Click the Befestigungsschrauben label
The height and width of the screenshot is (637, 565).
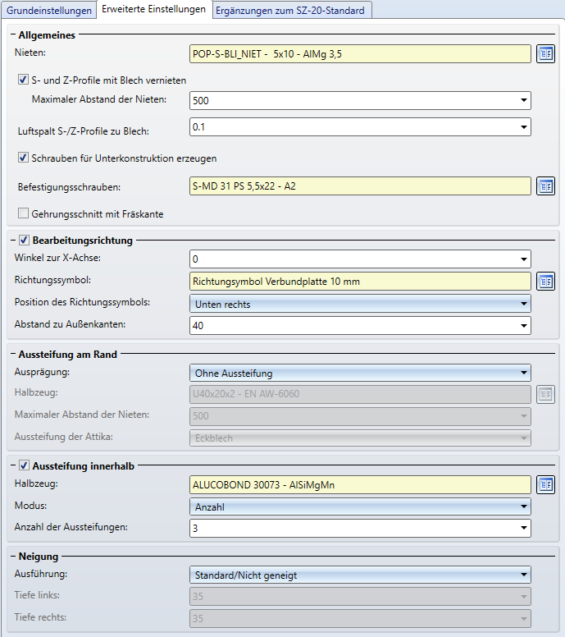(69, 187)
